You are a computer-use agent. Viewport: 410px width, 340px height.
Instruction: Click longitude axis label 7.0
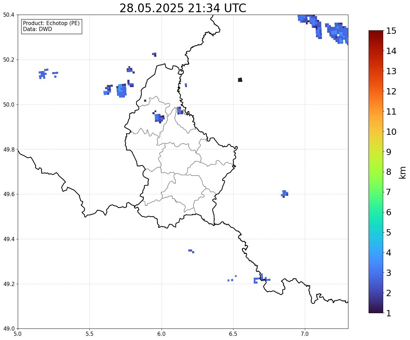[305, 334]
